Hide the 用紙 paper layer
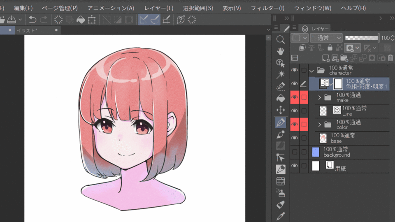The width and height of the screenshot is (395, 222). (295, 166)
